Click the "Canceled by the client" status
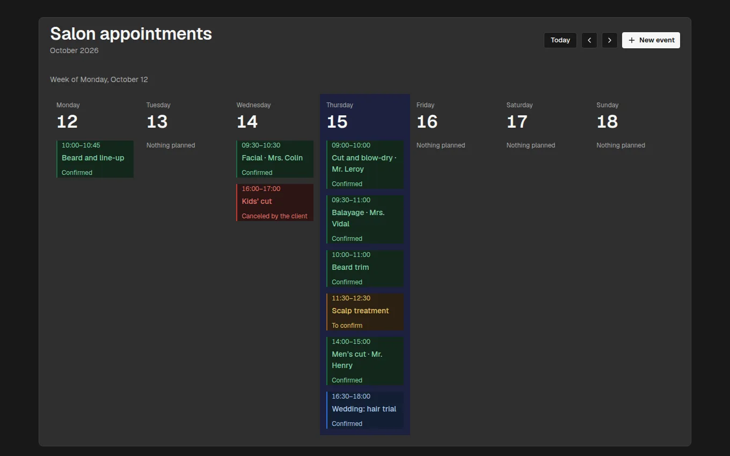Image resolution: width=730 pixels, height=456 pixels. click(275, 216)
